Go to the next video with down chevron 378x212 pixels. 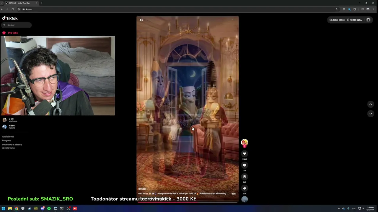(x=371, y=114)
